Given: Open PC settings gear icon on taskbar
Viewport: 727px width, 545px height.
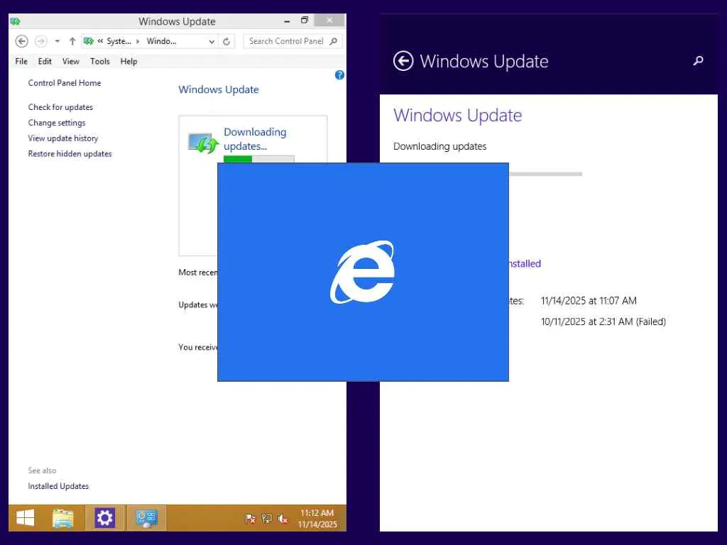Looking at the screenshot, I should tap(105, 518).
